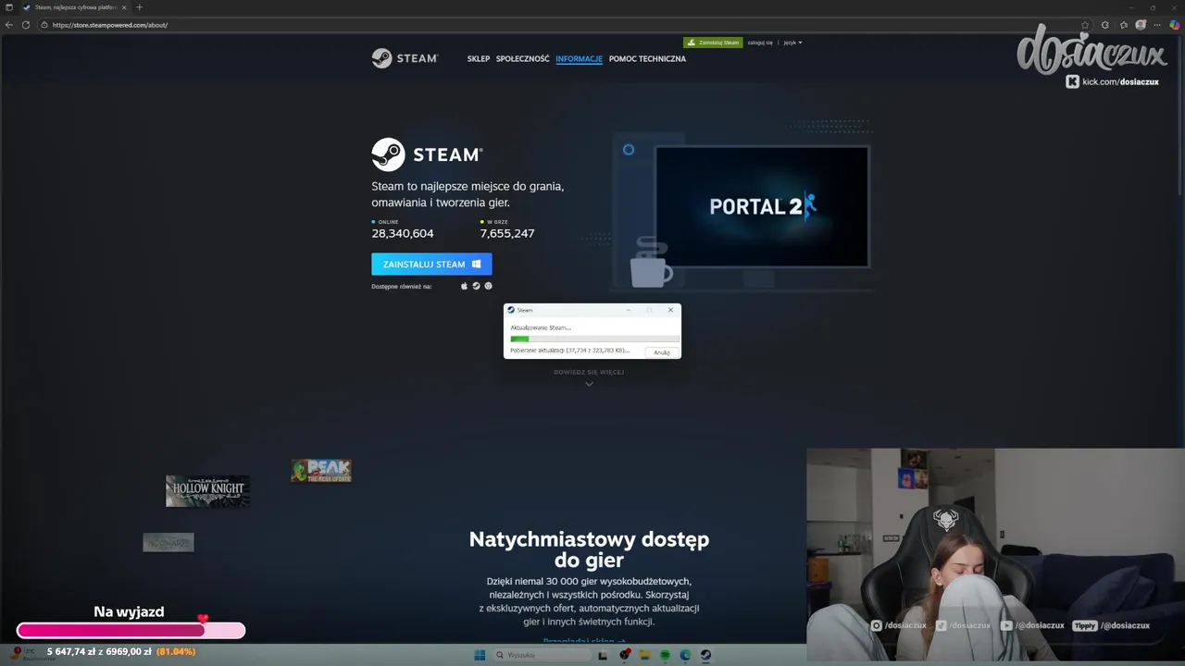This screenshot has width=1185, height=666.
Task: Close the Steam browser tab
Action: (x=124, y=7)
